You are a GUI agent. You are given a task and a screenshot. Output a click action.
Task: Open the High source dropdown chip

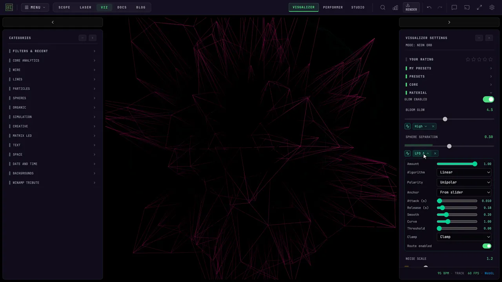[x=421, y=126]
